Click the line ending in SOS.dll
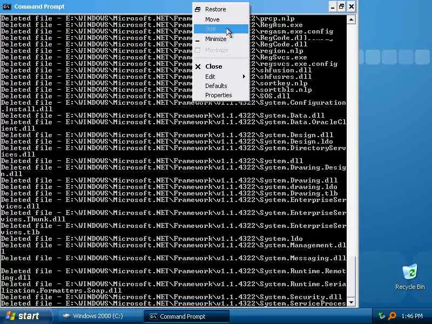This screenshot has height=324, width=432. tap(145, 96)
